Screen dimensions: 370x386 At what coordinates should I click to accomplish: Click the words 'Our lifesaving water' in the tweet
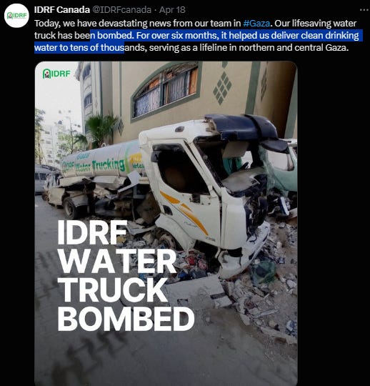click(316, 24)
